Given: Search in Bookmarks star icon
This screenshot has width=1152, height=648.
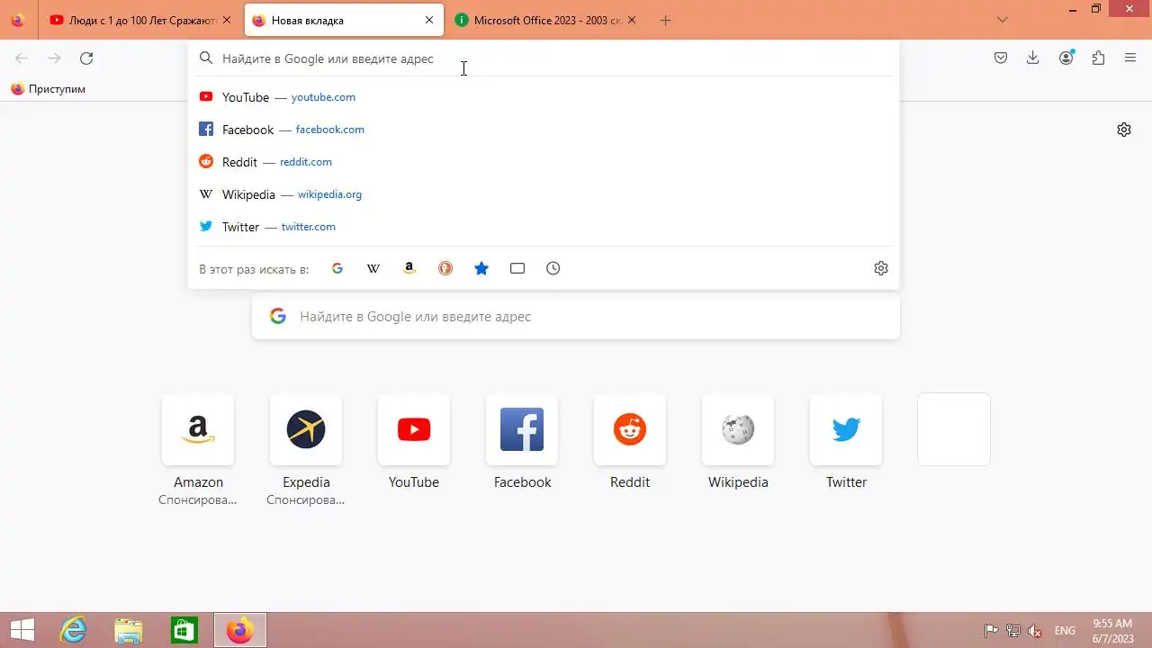Looking at the screenshot, I should tap(481, 268).
